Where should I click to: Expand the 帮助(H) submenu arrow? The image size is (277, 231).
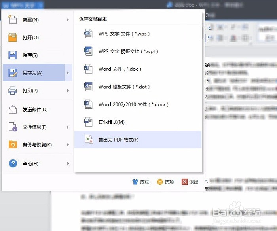click(68, 163)
